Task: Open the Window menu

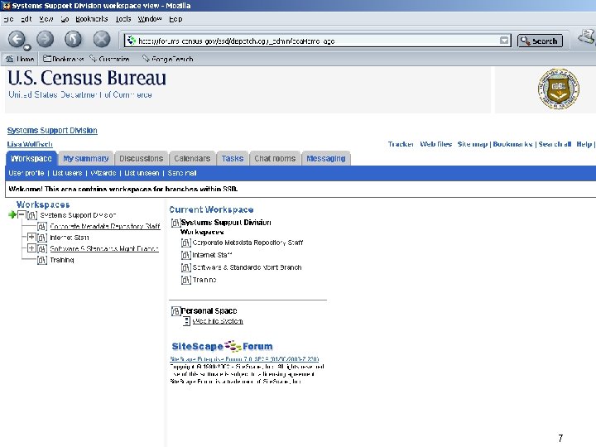Action: click(150, 19)
